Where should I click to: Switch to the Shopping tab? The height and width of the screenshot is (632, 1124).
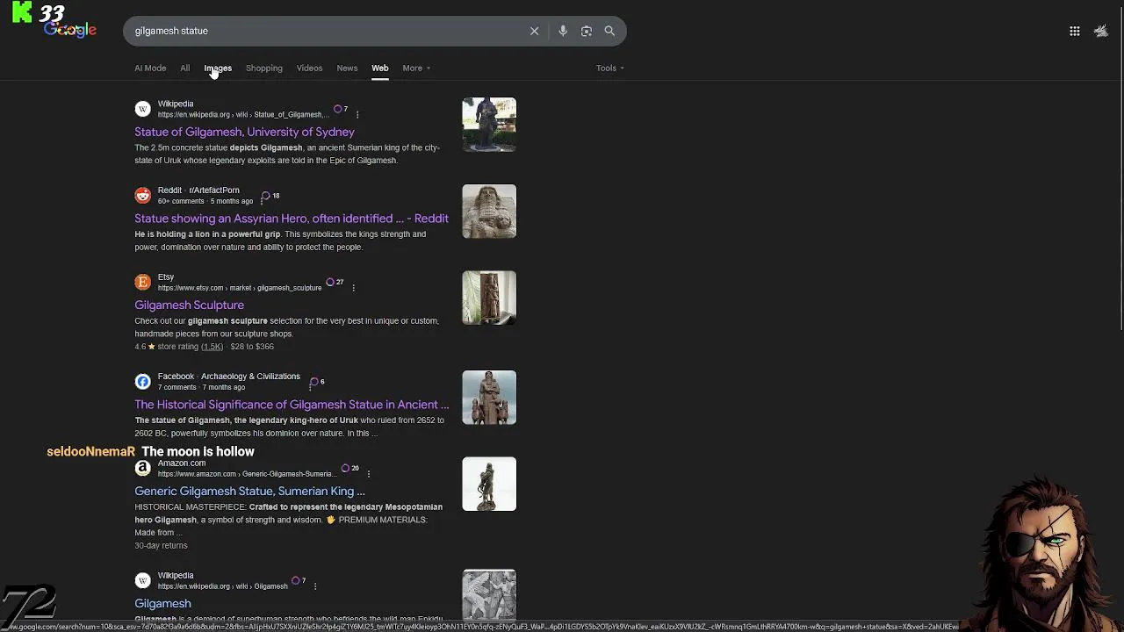tap(264, 68)
